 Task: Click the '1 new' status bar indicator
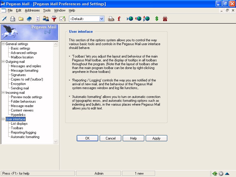(x=138, y=173)
